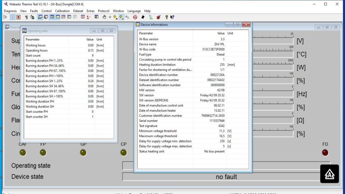345x194 pixels.
Task: Click the Sigma summary toolbar icon
Action: coord(96,17)
